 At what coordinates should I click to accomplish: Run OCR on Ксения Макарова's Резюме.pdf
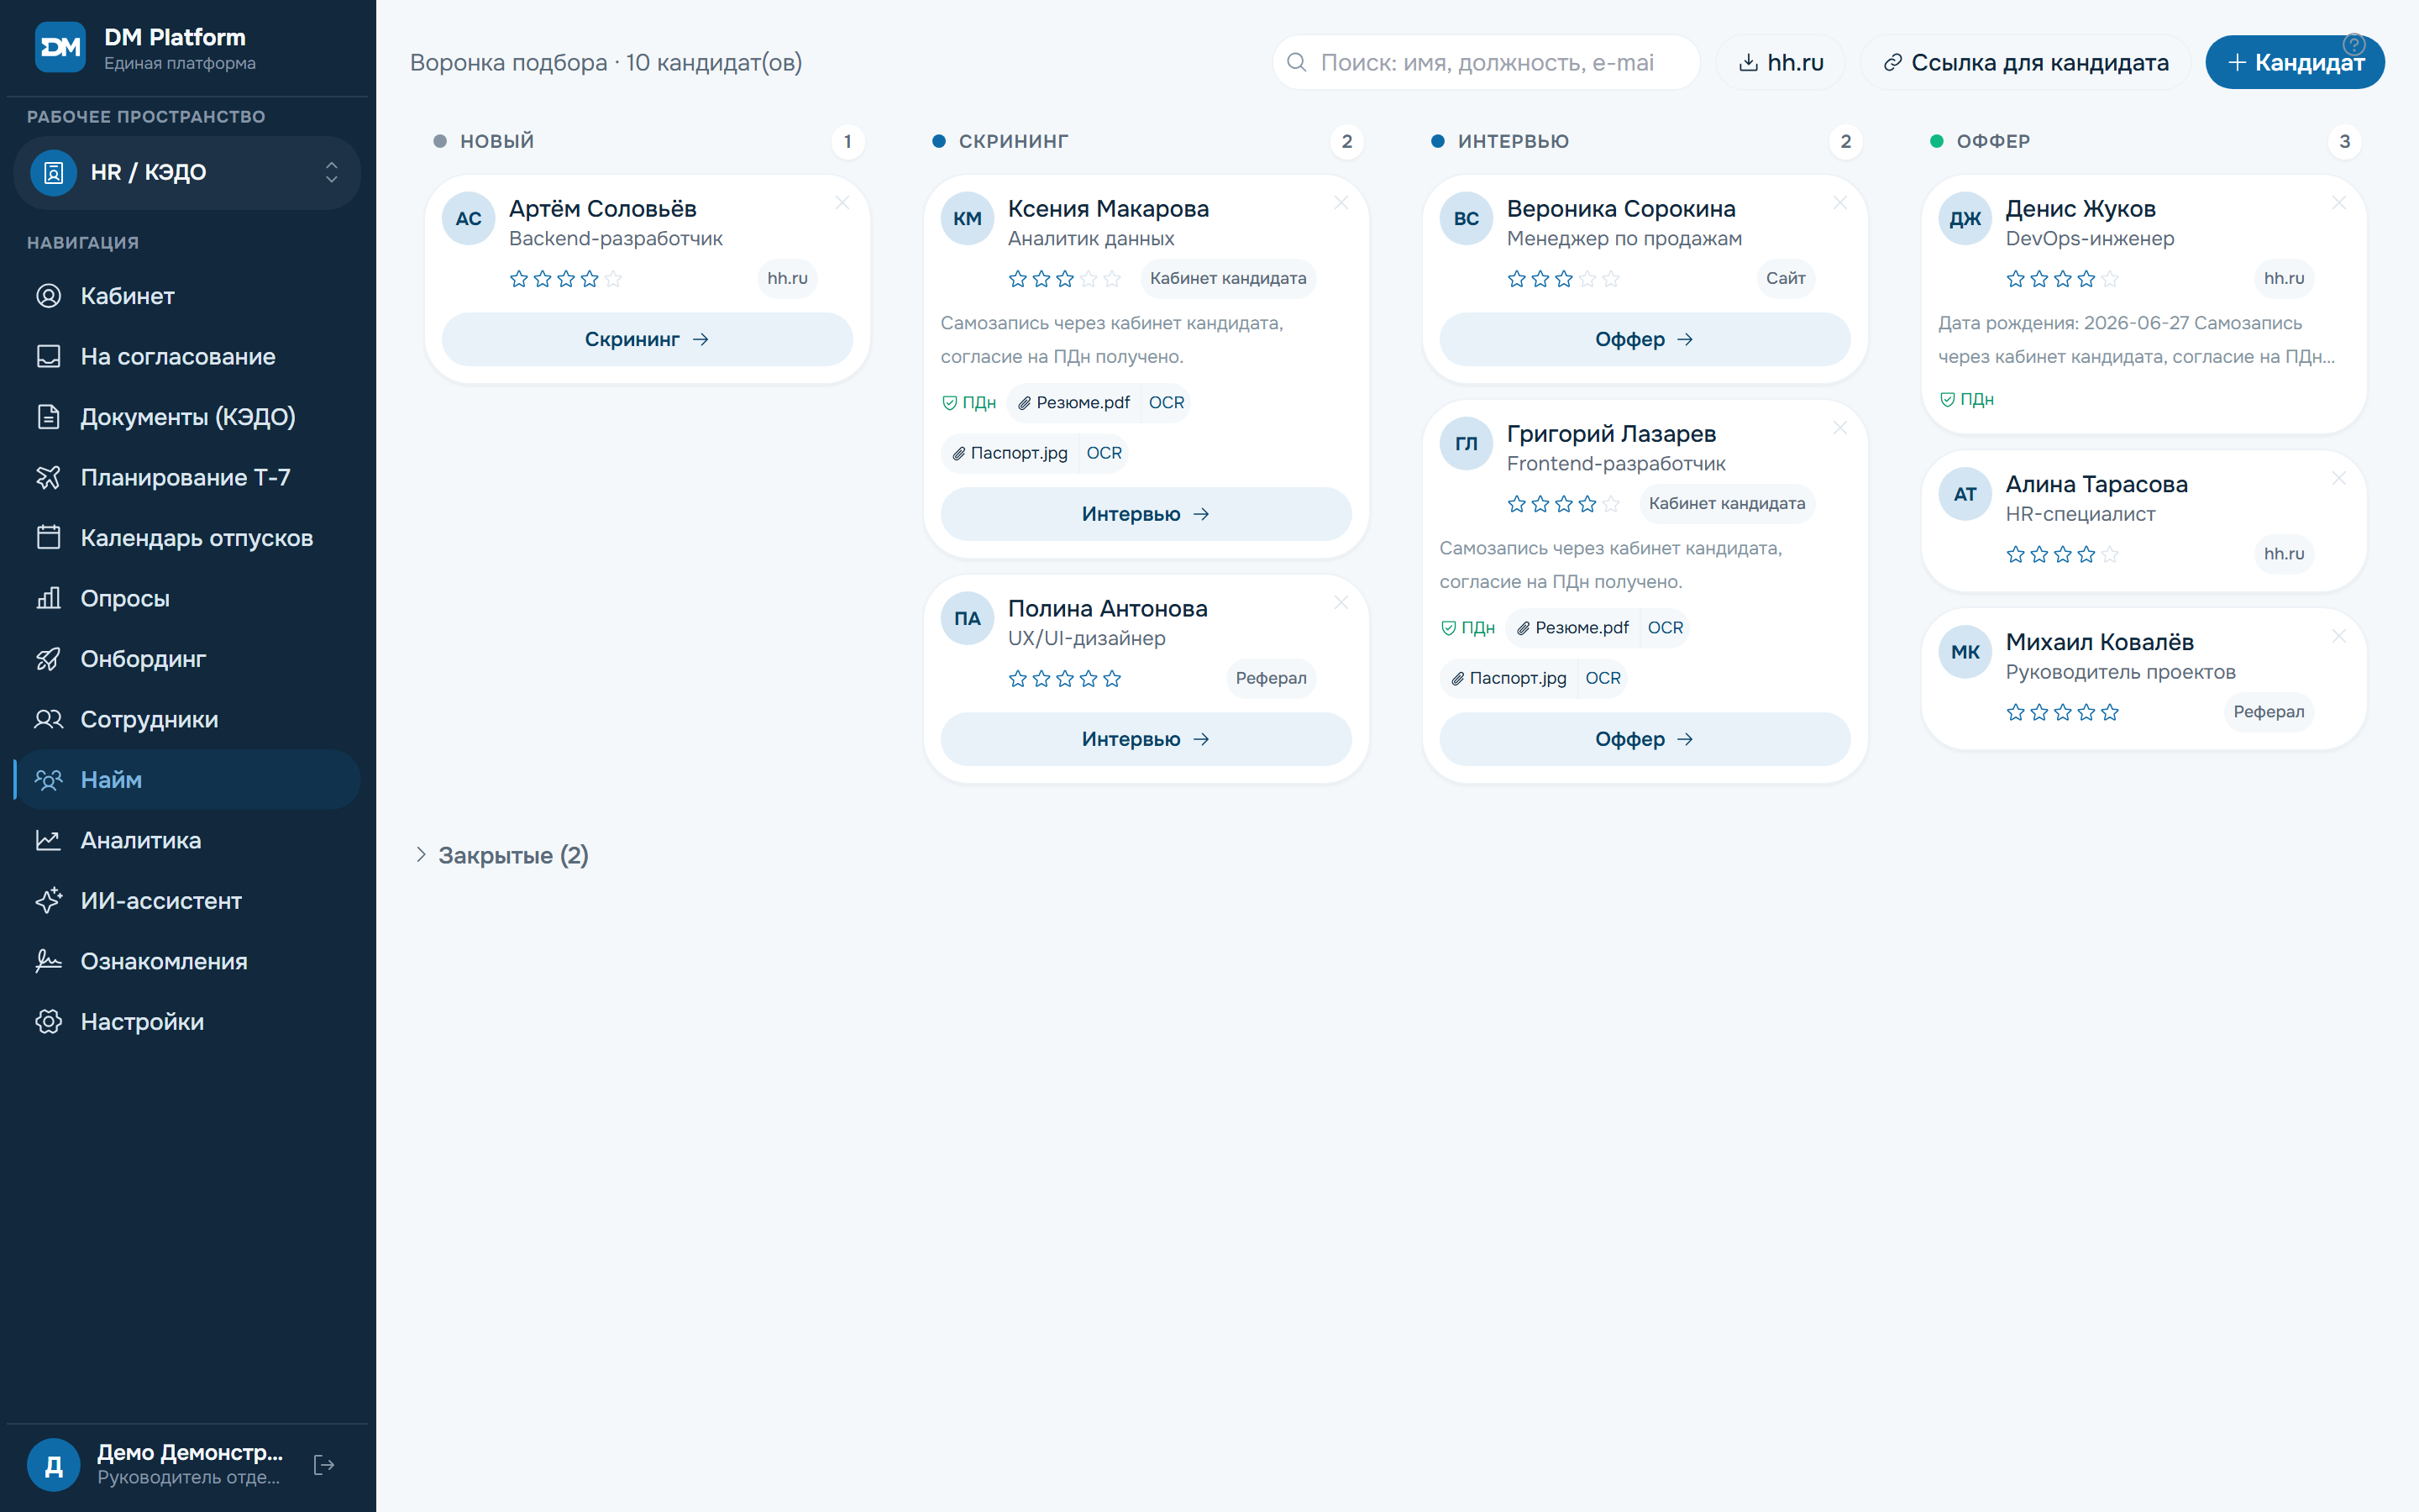(1166, 402)
